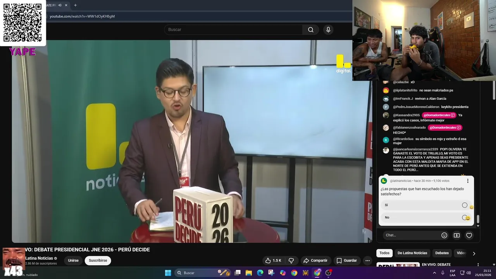This screenshot has width=496, height=279.
Task: Share the video via Compartir
Action: click(315, 260)
